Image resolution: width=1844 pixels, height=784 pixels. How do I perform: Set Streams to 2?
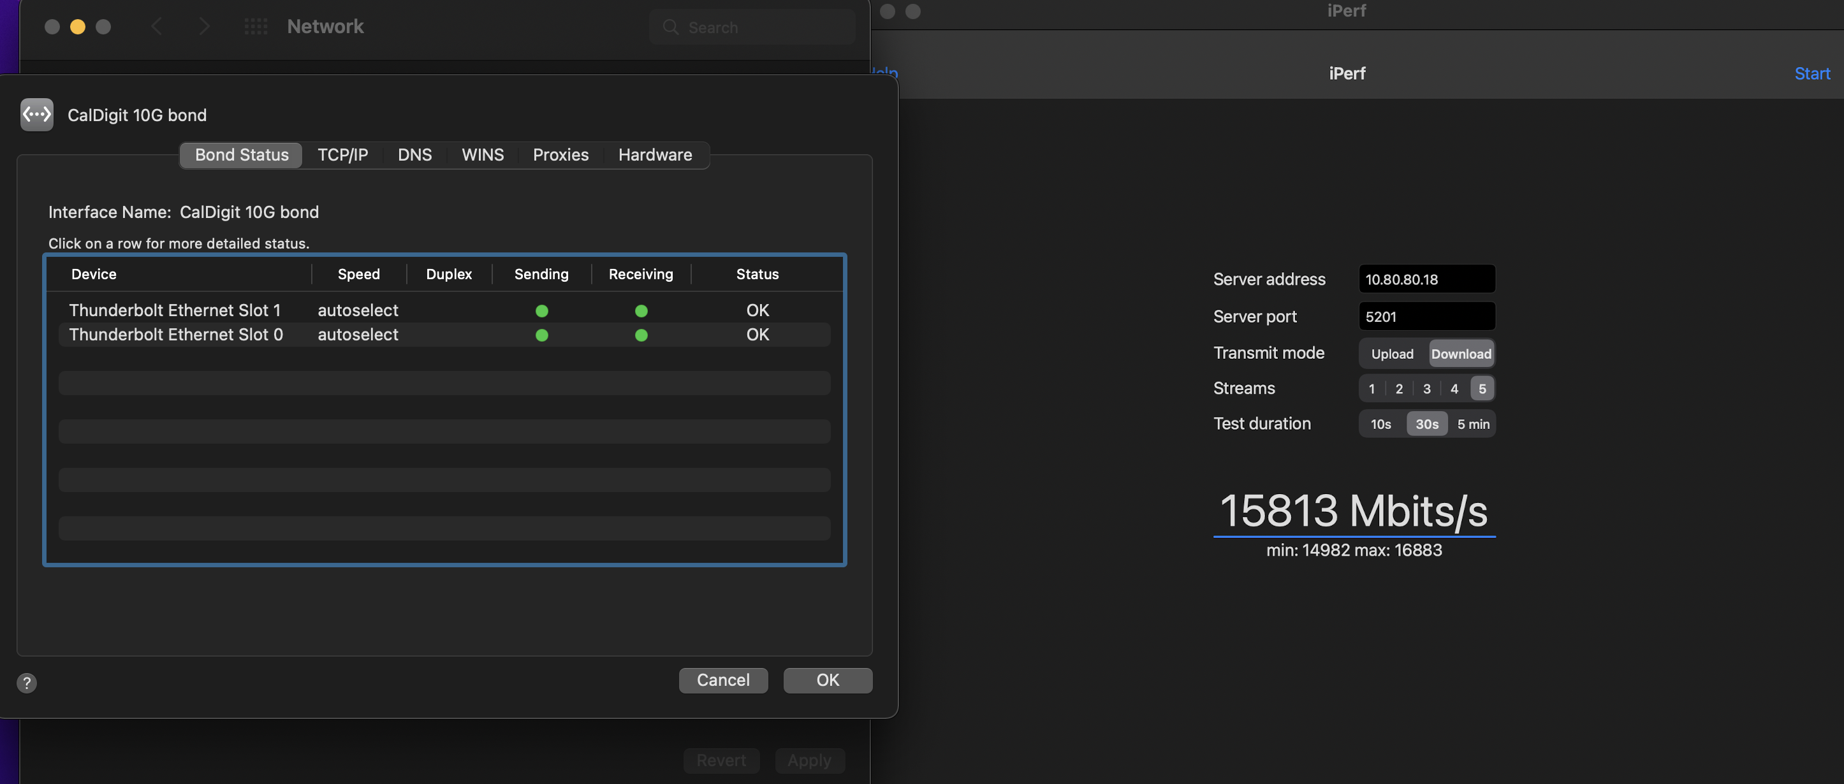1398,388
